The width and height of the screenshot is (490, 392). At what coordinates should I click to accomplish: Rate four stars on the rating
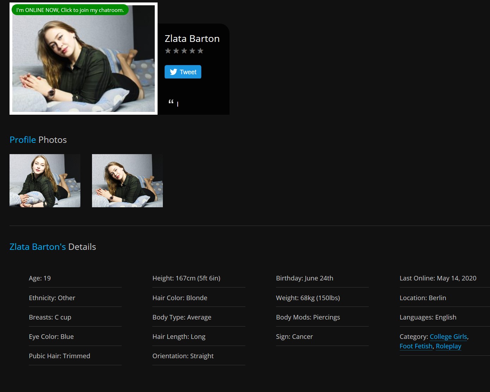point(192,51)
